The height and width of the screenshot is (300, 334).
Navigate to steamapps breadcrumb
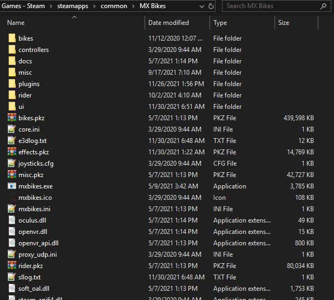point(73,6)
